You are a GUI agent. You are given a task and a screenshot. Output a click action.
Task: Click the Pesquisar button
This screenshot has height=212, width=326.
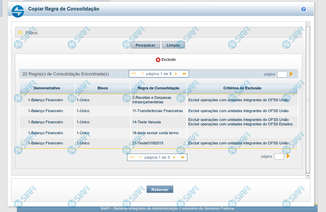tap(145, 45)
